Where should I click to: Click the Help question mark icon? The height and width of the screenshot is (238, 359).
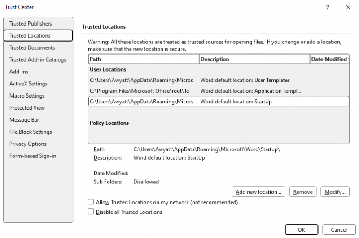328,7
